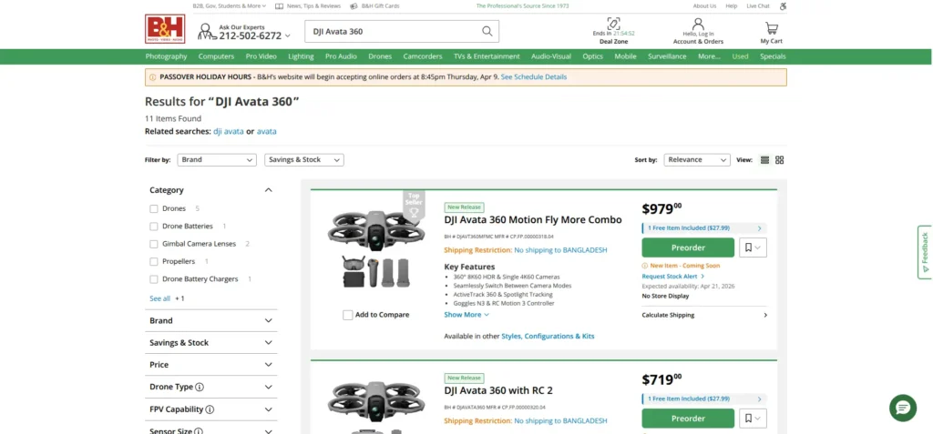Check Drone Battery Chargers checkbox
This screenshot has width=933, height=434.
tap(154, 278)
